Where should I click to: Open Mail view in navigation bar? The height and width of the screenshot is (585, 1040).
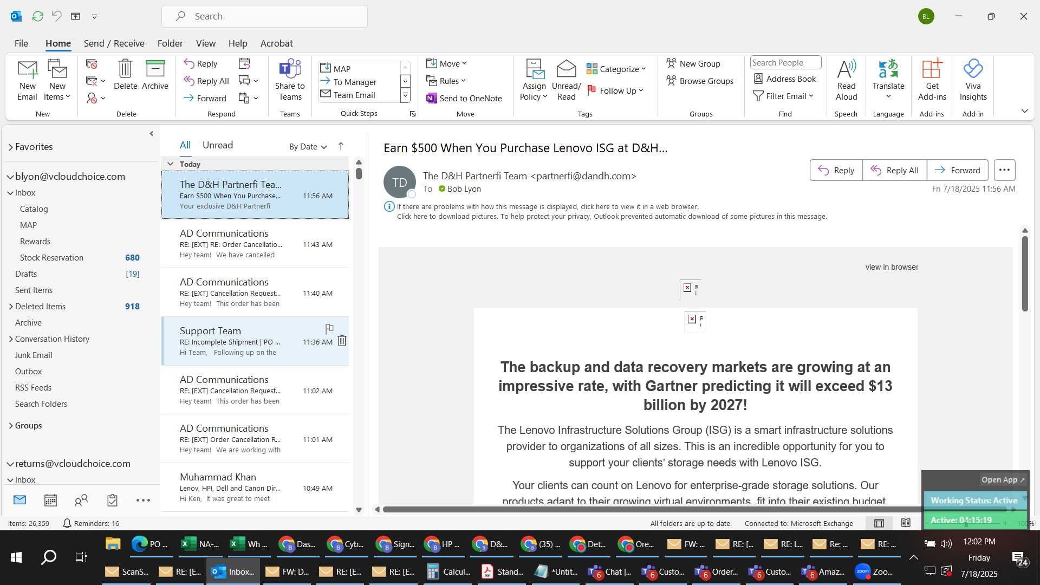click(20, 500)
